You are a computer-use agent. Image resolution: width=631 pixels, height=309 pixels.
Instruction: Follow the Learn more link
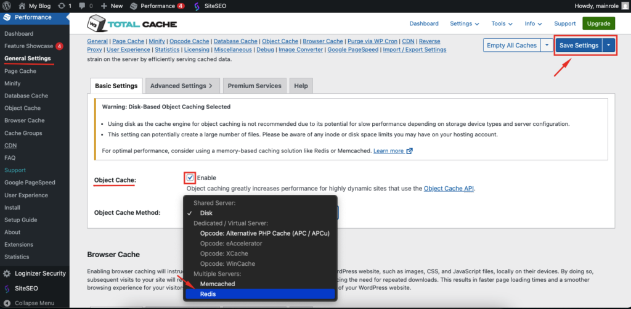click(388, 151)
